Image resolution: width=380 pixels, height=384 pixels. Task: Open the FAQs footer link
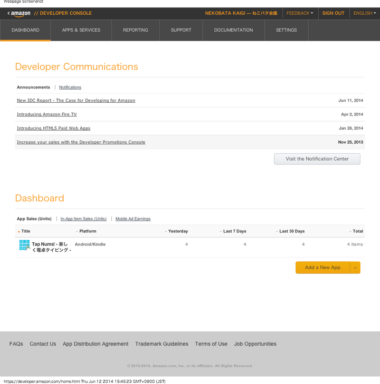pos(16,344)
